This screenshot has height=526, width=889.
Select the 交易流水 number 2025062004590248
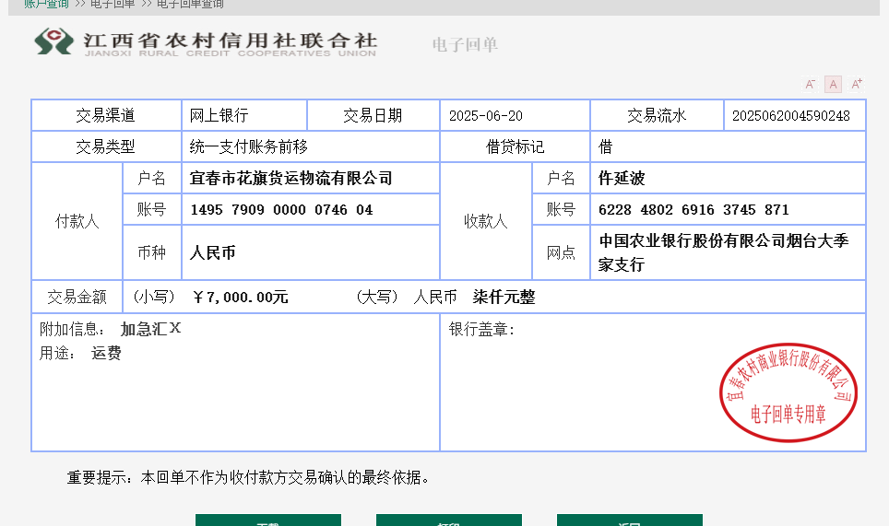(791, 116)
